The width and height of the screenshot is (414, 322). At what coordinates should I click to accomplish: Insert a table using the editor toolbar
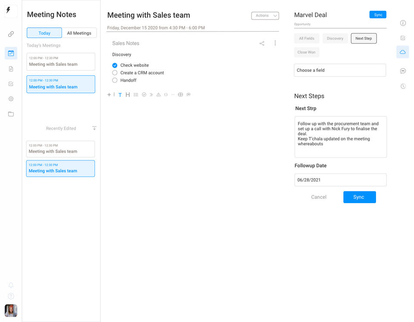coord(180,95)
